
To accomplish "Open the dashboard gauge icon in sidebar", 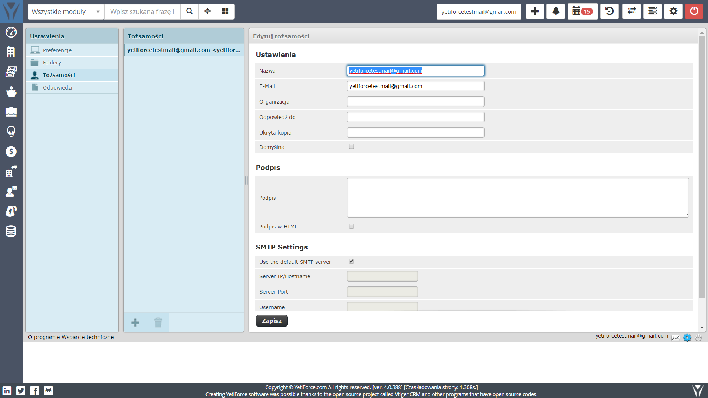I will tap(11, 32).
